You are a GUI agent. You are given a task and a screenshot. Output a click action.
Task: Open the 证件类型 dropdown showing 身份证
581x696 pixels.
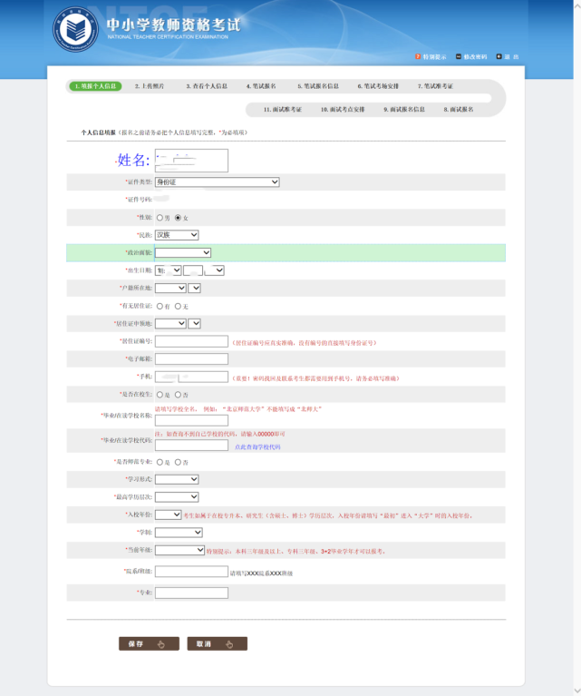(217, 182)
